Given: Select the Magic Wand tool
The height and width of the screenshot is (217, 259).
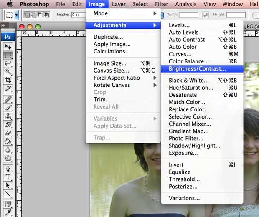Looking at the screenshot, I should [x=8, y=72].
